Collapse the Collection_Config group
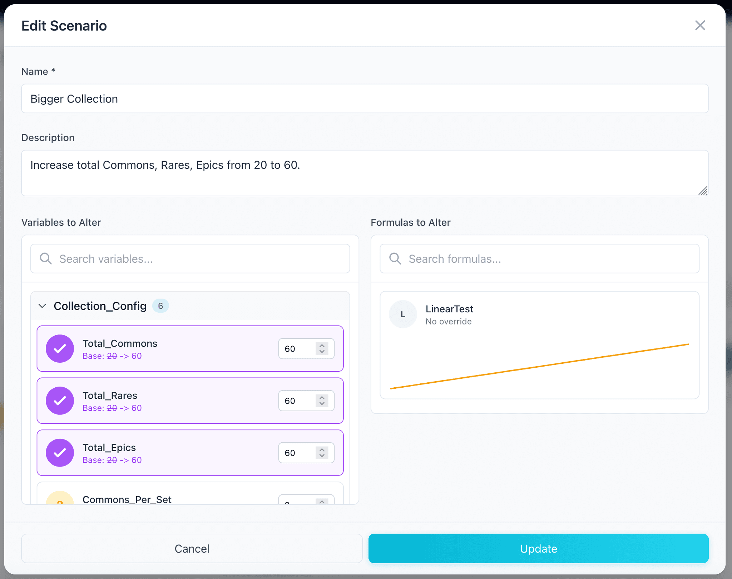 tap(43, 306)
